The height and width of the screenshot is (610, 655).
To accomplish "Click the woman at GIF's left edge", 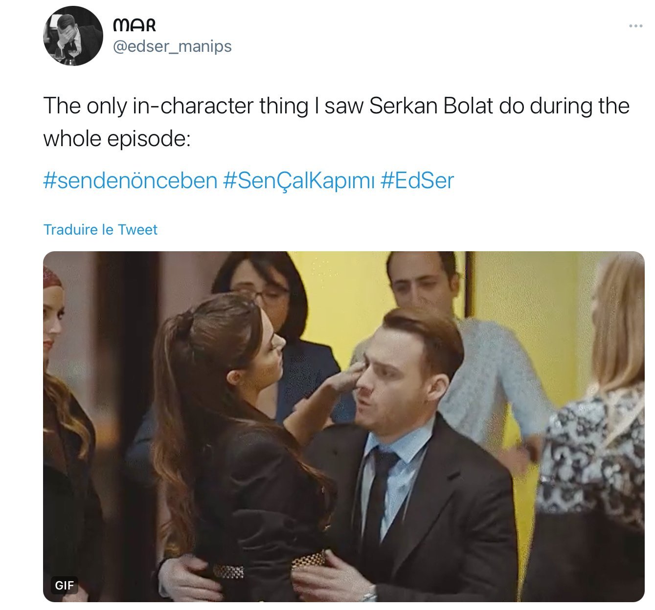I will pyautogui.click(x=64, y=415).
